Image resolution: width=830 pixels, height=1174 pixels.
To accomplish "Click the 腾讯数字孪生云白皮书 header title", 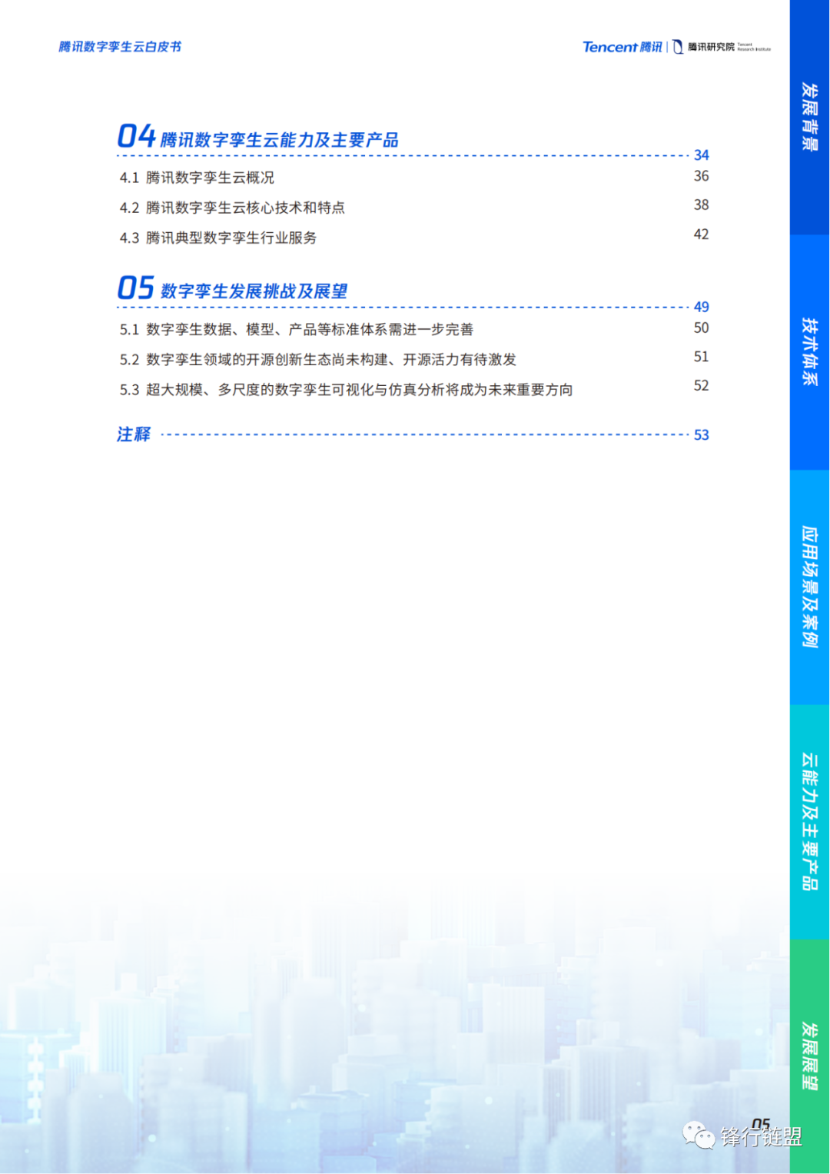I will pos(120,47).
